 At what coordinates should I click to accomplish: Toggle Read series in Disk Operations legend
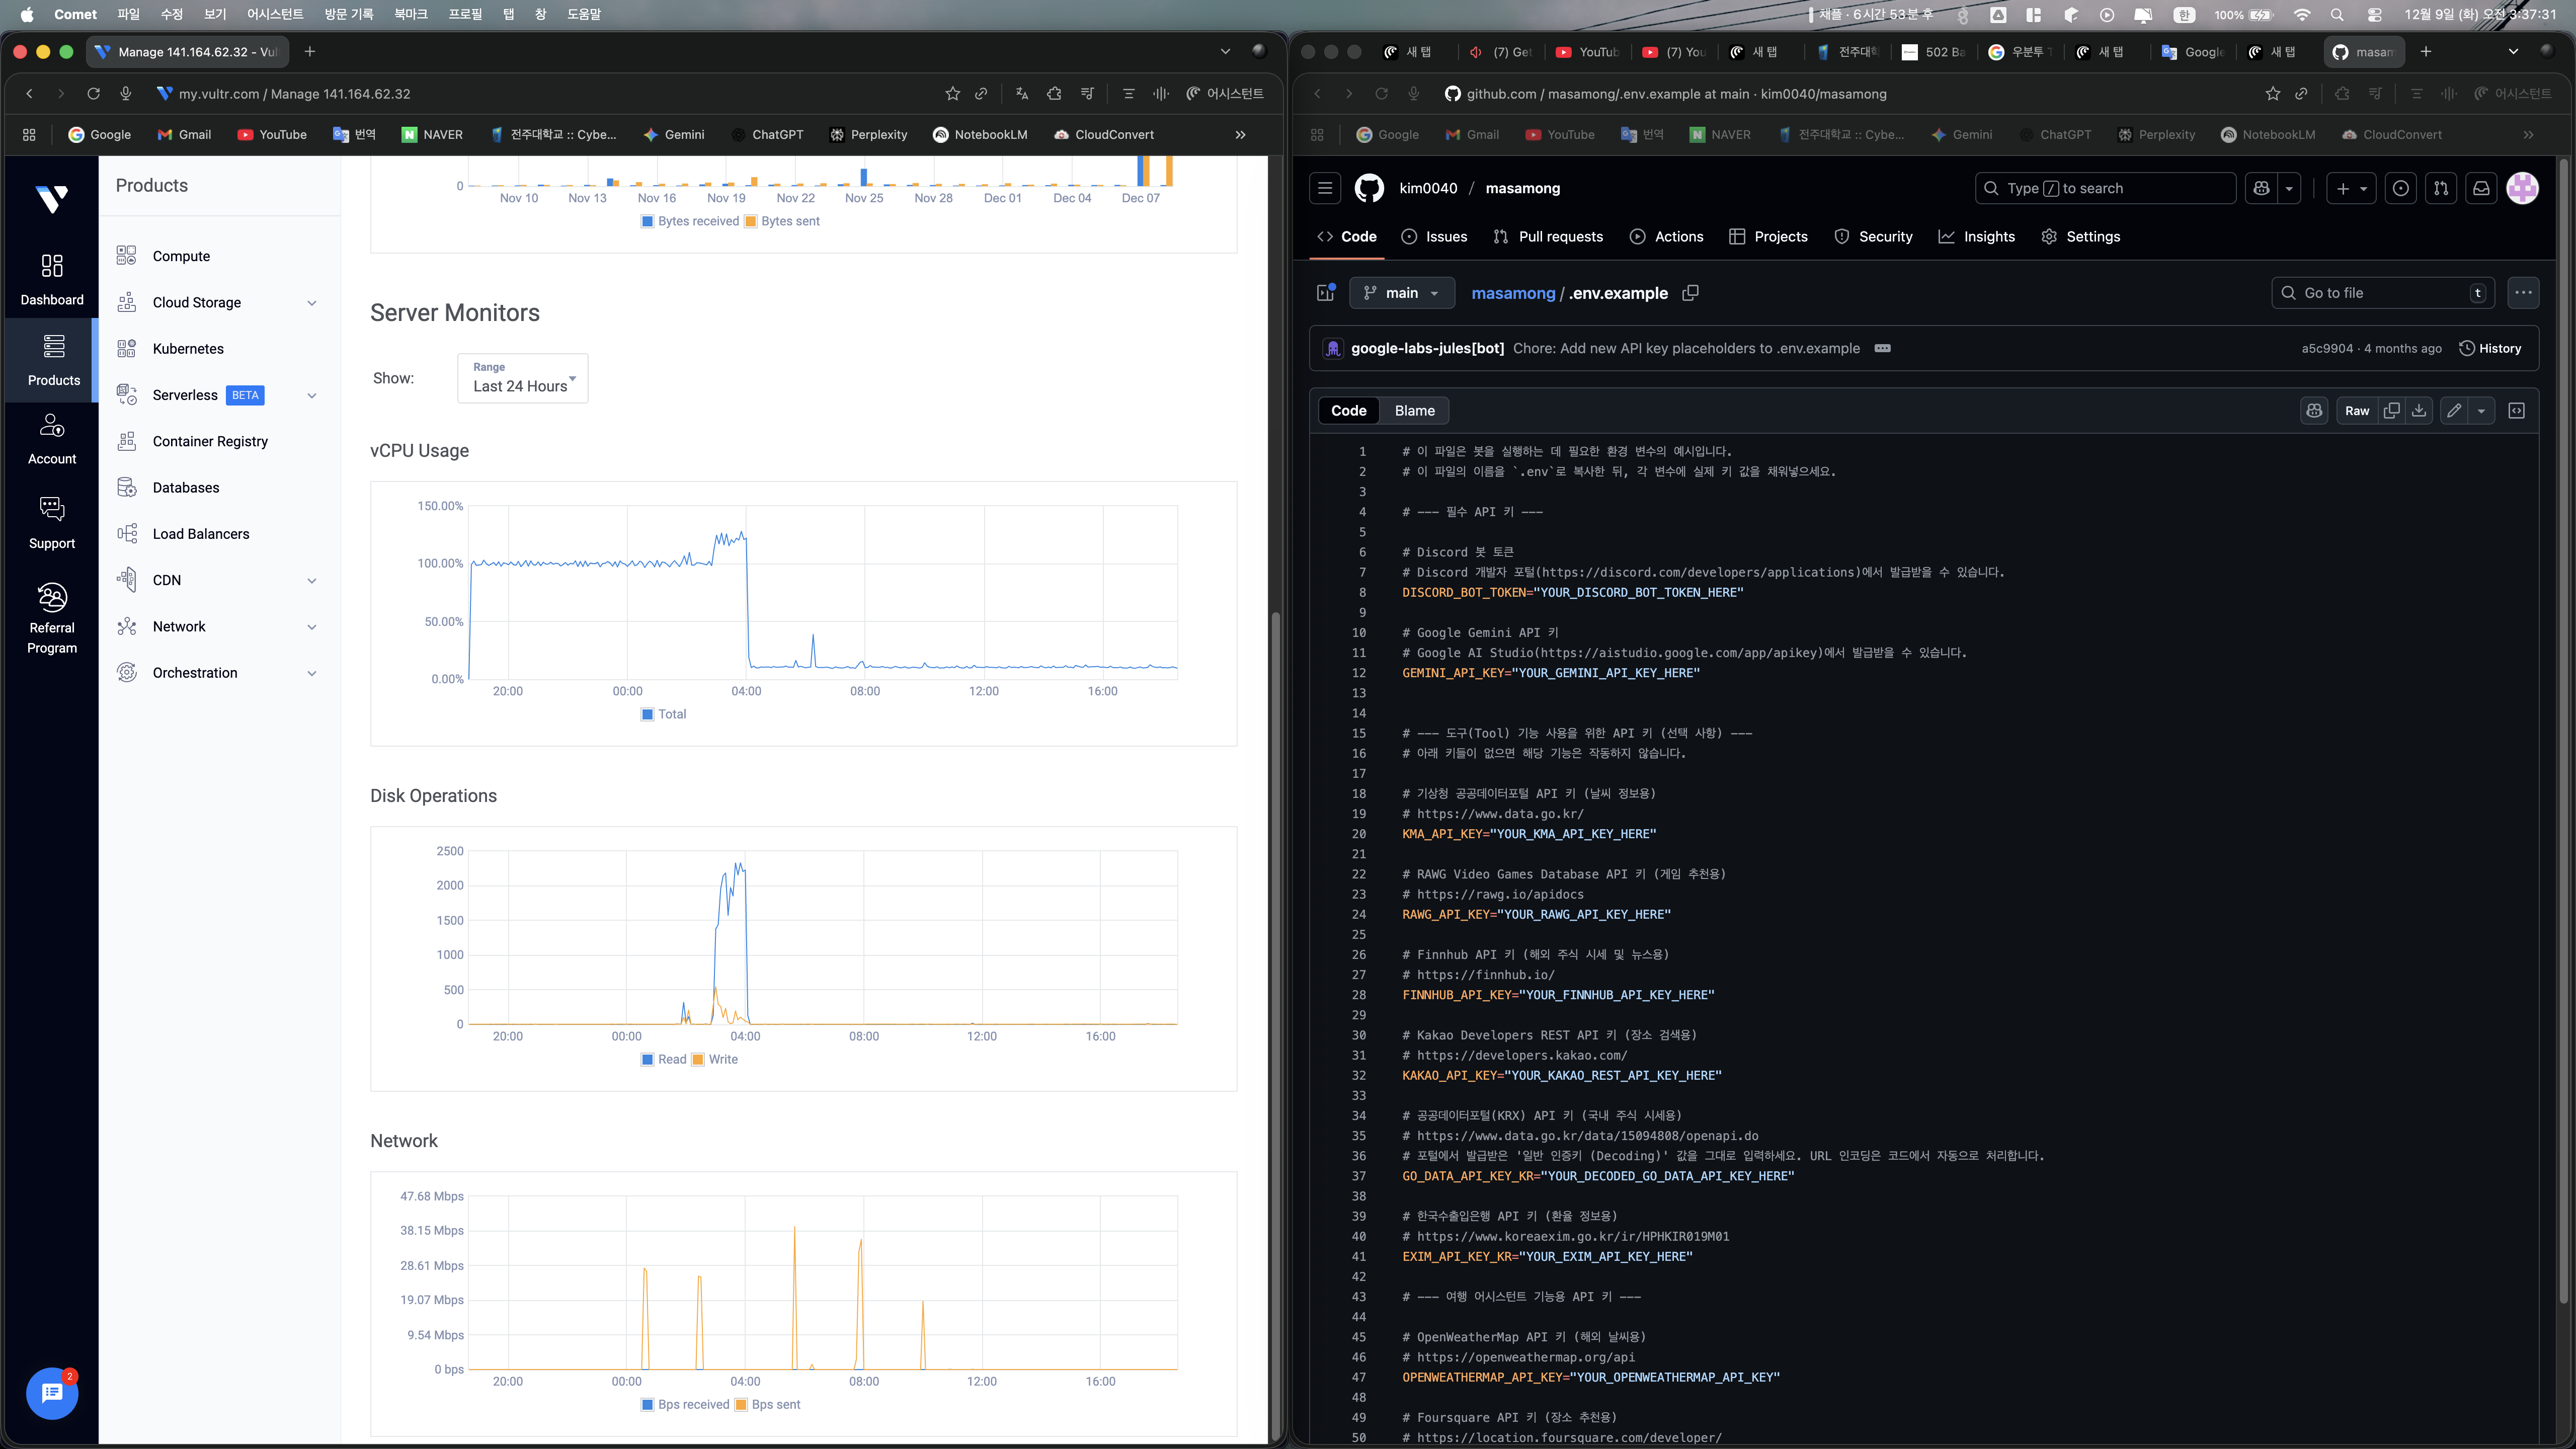[663, 1059]
